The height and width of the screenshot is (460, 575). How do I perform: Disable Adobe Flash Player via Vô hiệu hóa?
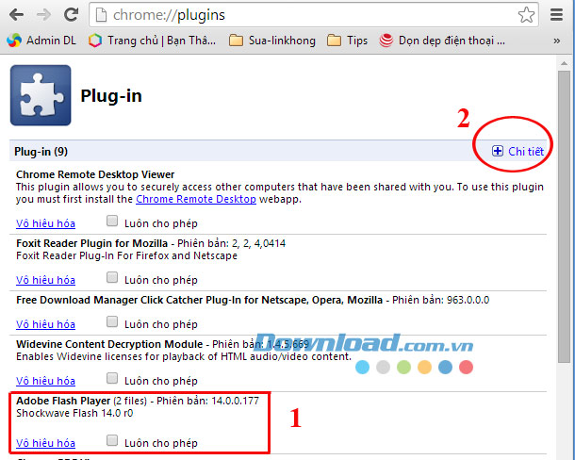click(45, 443)
